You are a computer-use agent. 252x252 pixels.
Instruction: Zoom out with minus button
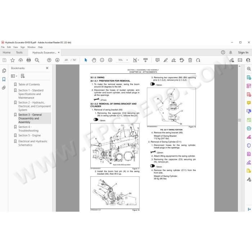(x=102, y=60)
